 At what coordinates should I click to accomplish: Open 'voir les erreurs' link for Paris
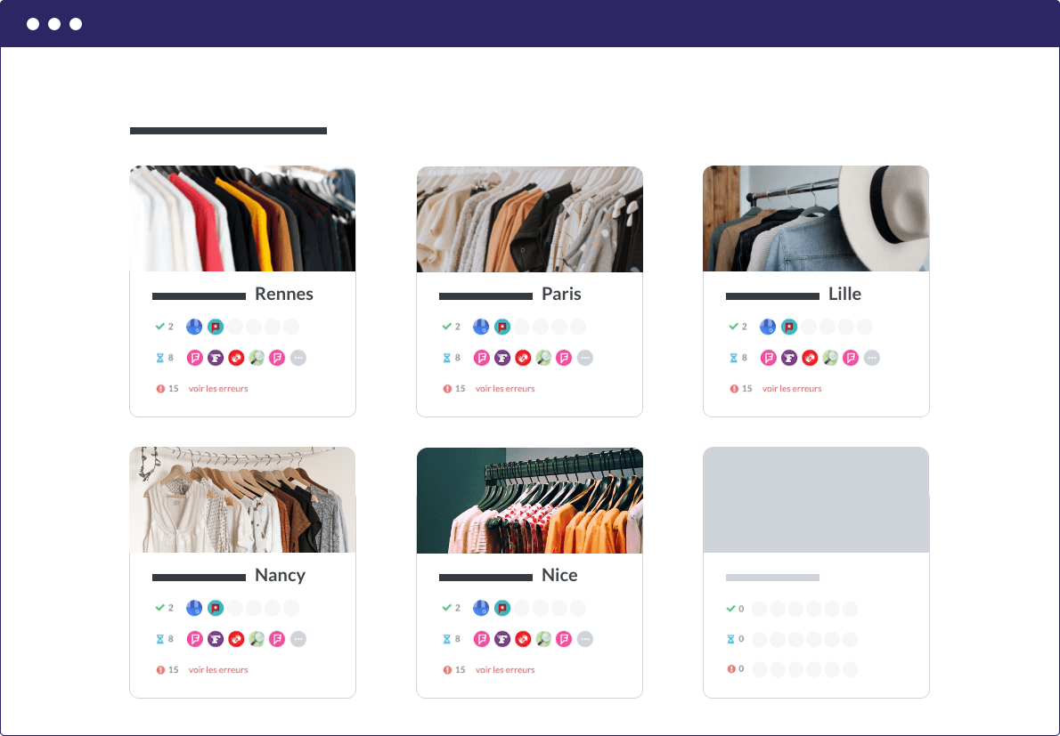(x=505, y=389)
